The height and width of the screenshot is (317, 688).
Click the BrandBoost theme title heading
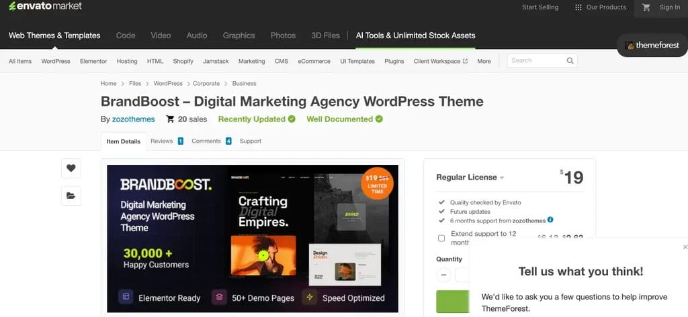[x=292, y=102]
